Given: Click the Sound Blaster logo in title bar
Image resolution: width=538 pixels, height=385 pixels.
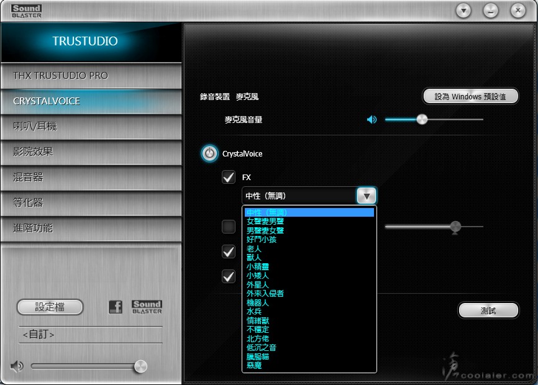Looking at the screenshot, I should coord(27,11).
